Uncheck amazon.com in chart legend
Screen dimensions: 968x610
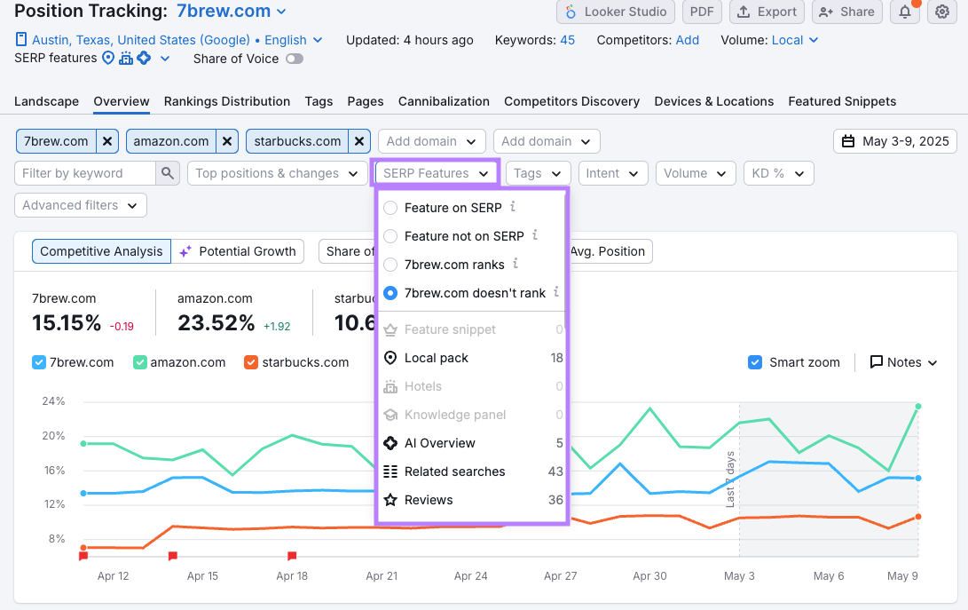(x=140, y=362)
